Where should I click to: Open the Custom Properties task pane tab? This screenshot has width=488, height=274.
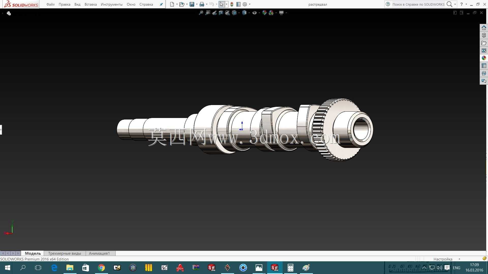click(484, 66)
